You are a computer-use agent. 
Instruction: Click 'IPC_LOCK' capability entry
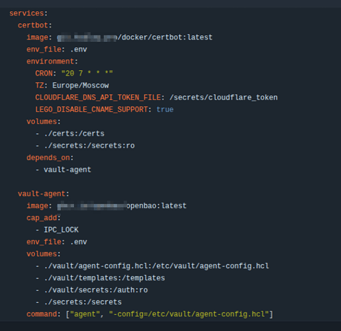tap(61, 230)
